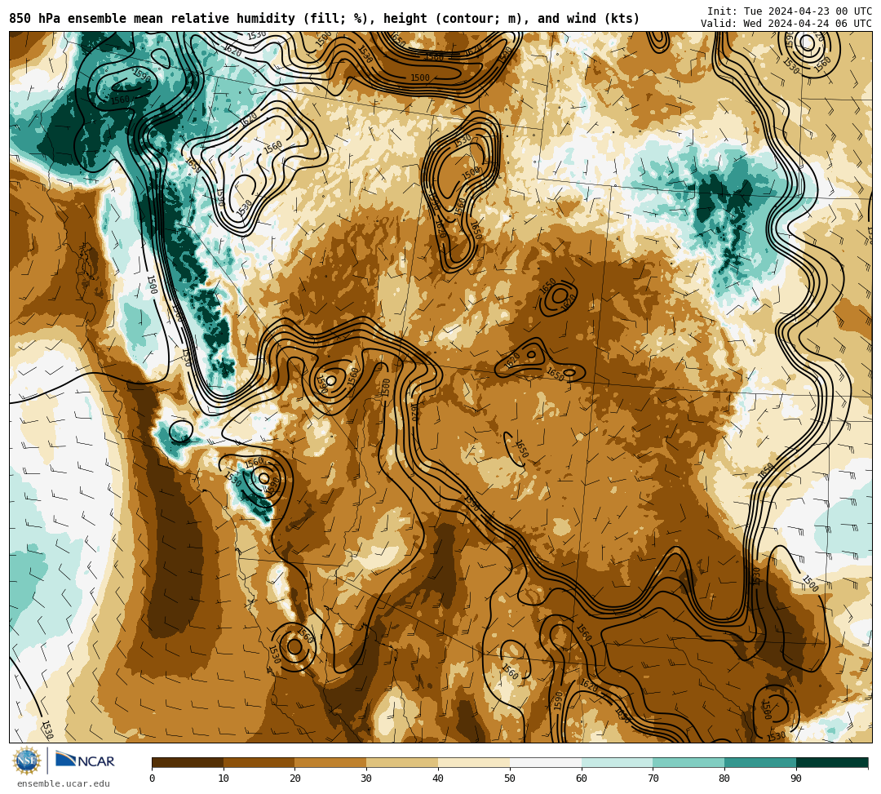Click the colorbar tick label '90'
This screenshot has height=794, width=881.
click(x=796, y=778)
